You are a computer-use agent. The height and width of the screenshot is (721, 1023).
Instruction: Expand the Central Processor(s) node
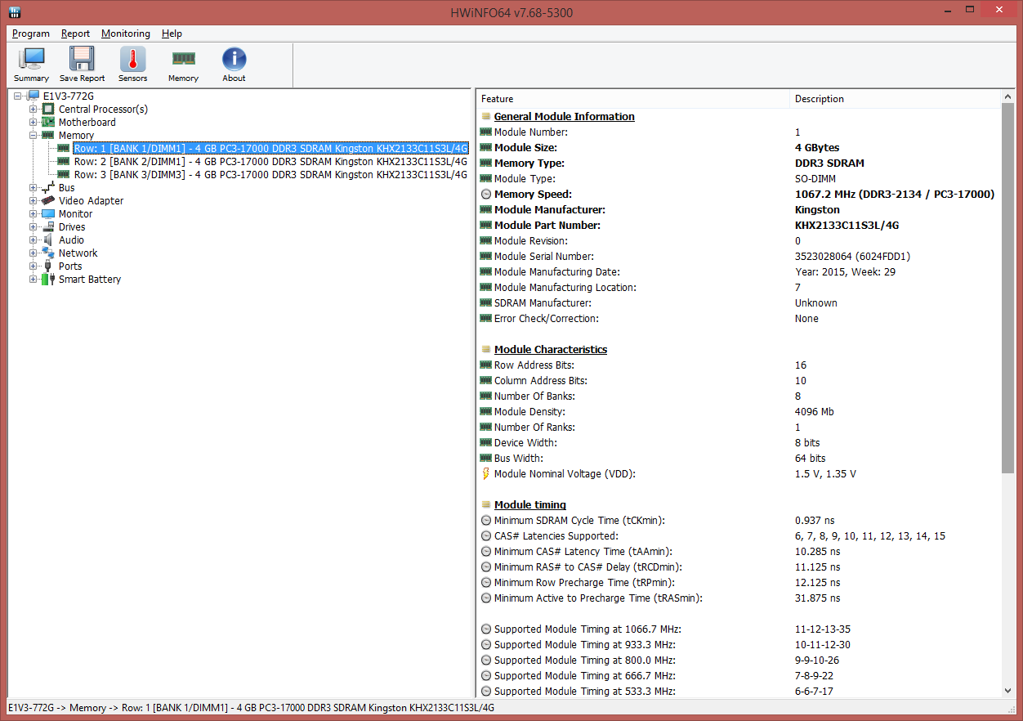click(34, 109)
